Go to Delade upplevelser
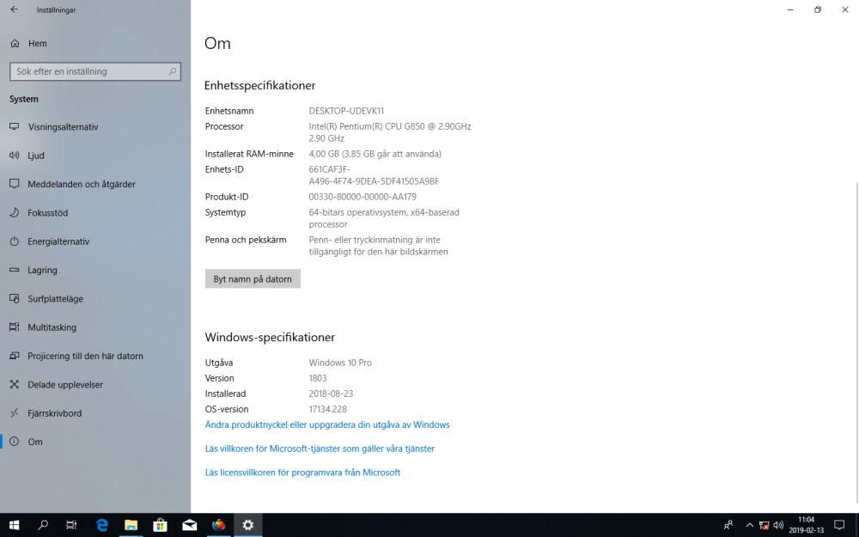Viewport: 859px width, 537px height. click(x=65, y=385)
